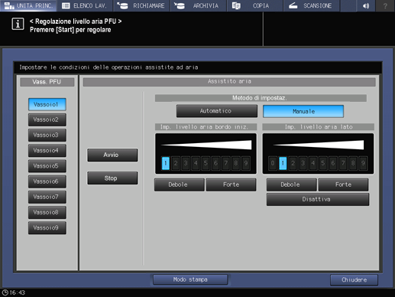Strengthen side air level with Forte
The width and height of the screenshot is (395, 297).
point(343,184)
